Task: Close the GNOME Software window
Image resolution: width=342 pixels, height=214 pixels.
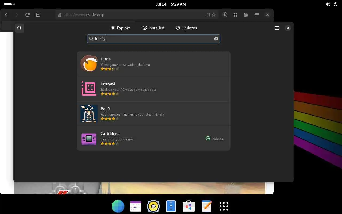Action: (x=287, y=28)
